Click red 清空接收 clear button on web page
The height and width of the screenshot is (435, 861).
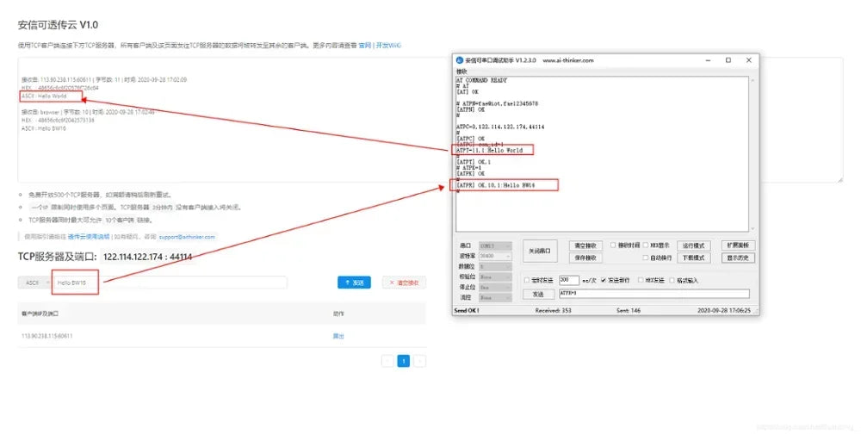pyautogui.click(x=404, y=283)
